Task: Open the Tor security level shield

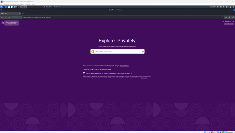Action: (226, 17)
